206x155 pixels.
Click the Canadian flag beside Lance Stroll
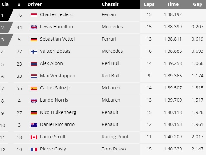click(34, 137)
